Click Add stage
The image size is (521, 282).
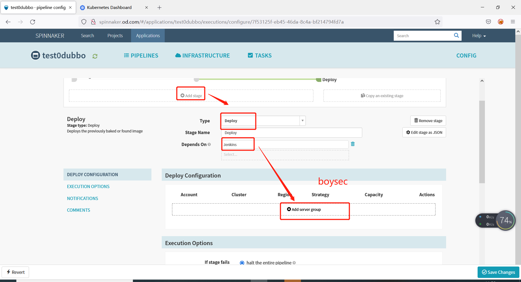(x=191, y=96)
